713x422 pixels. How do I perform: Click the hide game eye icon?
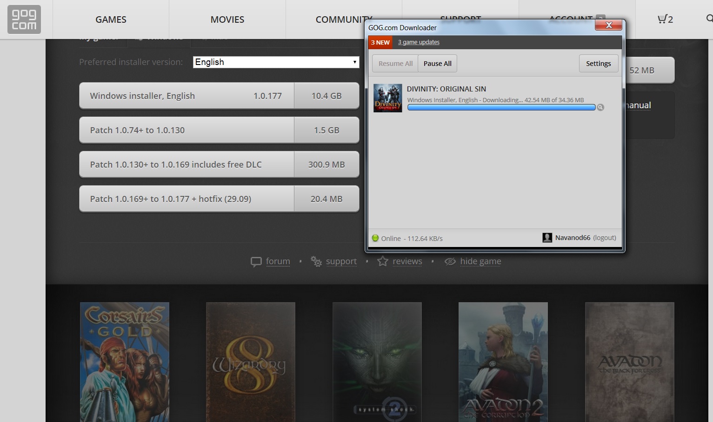[450, 261]
